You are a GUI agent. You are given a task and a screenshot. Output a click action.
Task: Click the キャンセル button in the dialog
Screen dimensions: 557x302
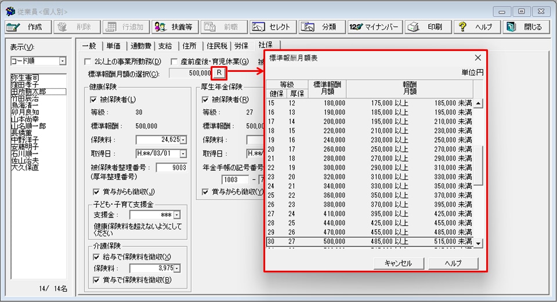398,263
